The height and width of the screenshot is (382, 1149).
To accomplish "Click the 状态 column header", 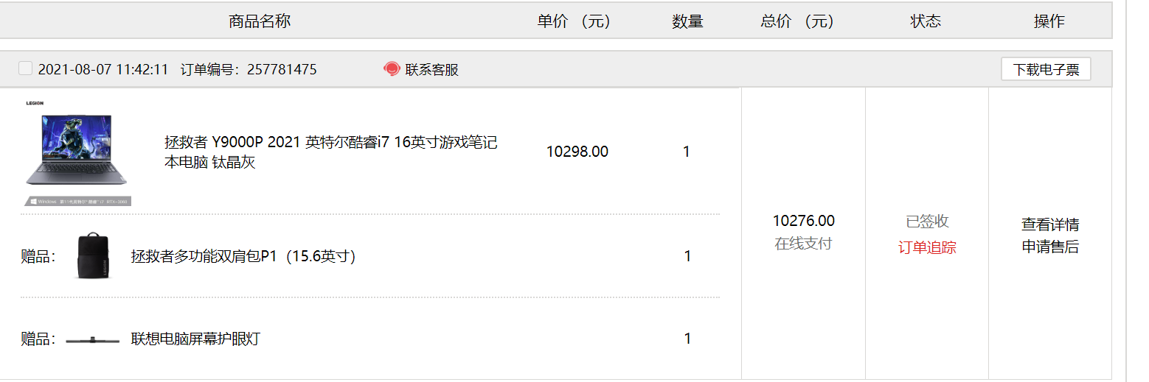I will 926,21.
